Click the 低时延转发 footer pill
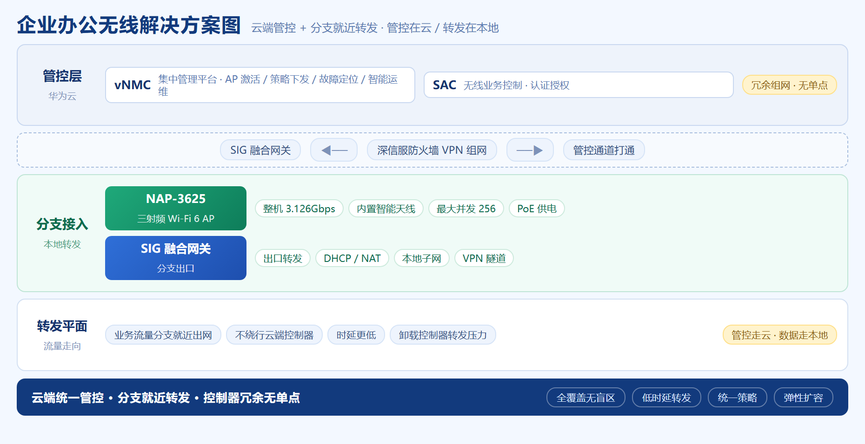Viewport: 865px width, 444px height. coord(666,398)
